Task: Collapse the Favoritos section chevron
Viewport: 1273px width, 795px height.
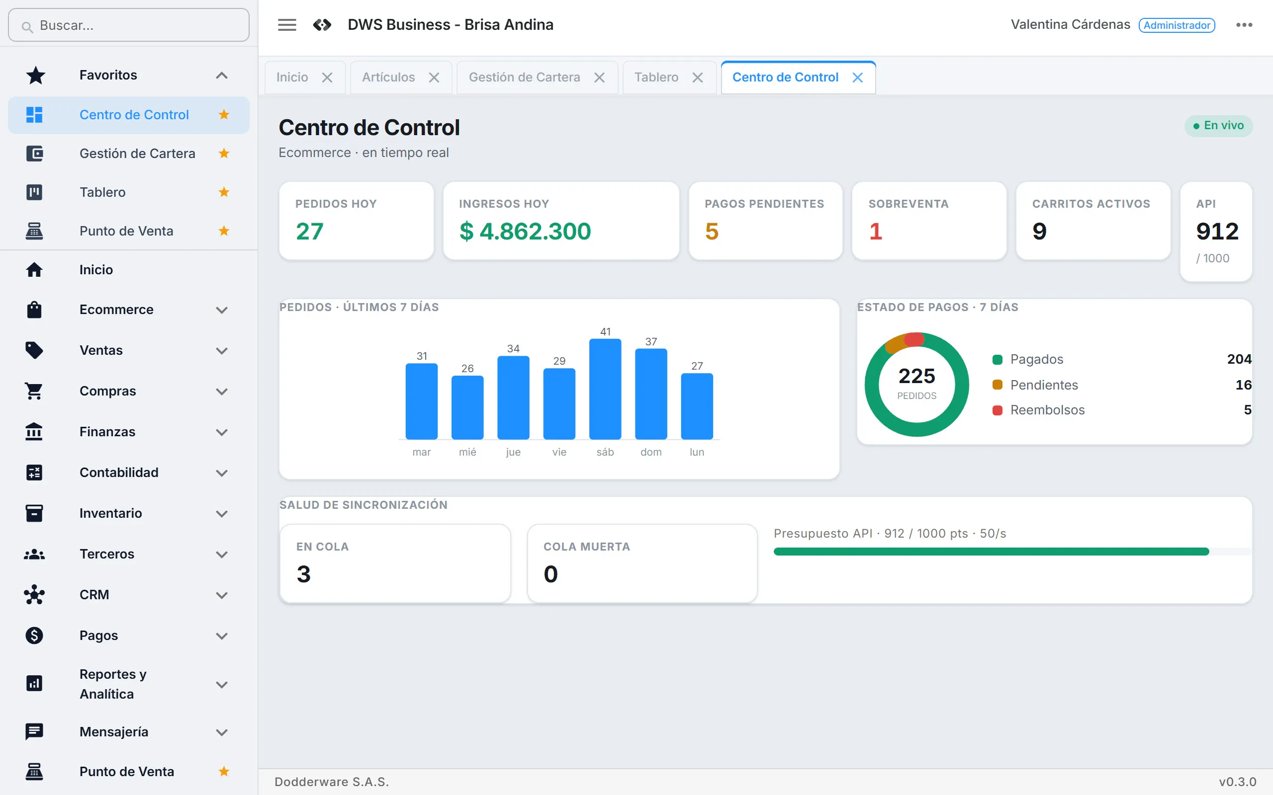Action: [x=222, y=75]
